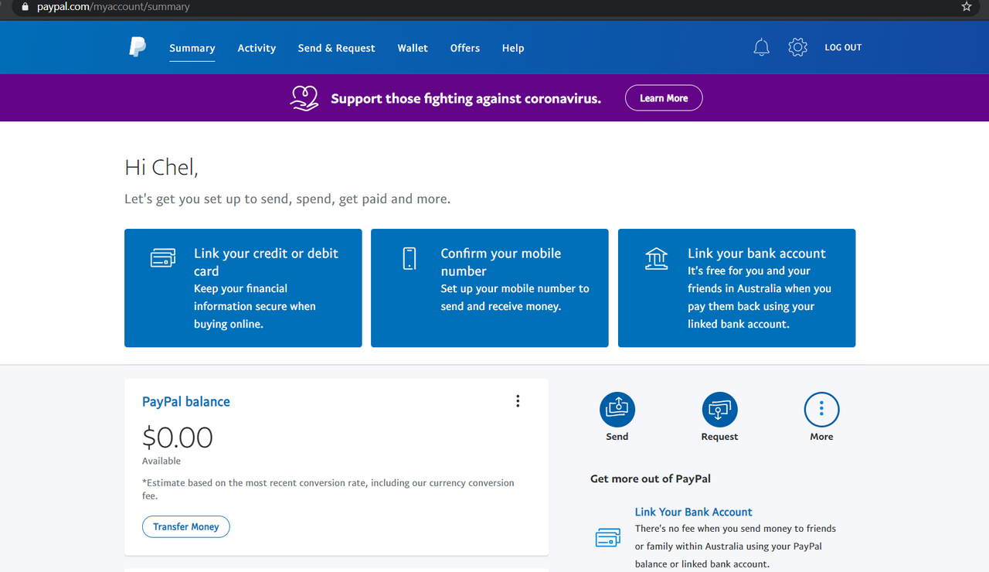The height and width of the screenshot is (572, 989).
Task: Open the Link Your Bank Account link
Action: [x=693, y=512]
